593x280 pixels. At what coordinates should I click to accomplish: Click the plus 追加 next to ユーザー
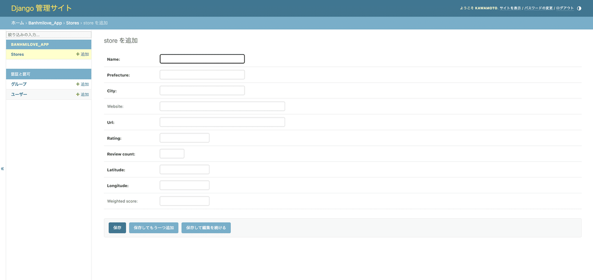pyautogui.click(x=83, y=94)
